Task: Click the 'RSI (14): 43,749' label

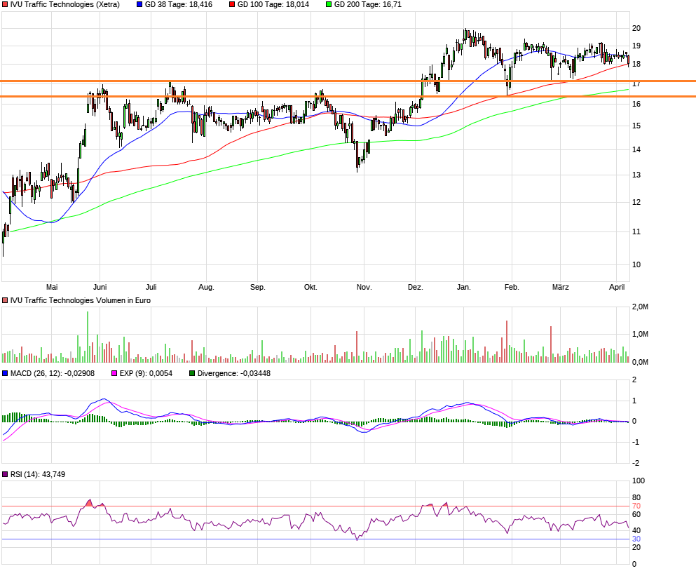Action: 38,474
